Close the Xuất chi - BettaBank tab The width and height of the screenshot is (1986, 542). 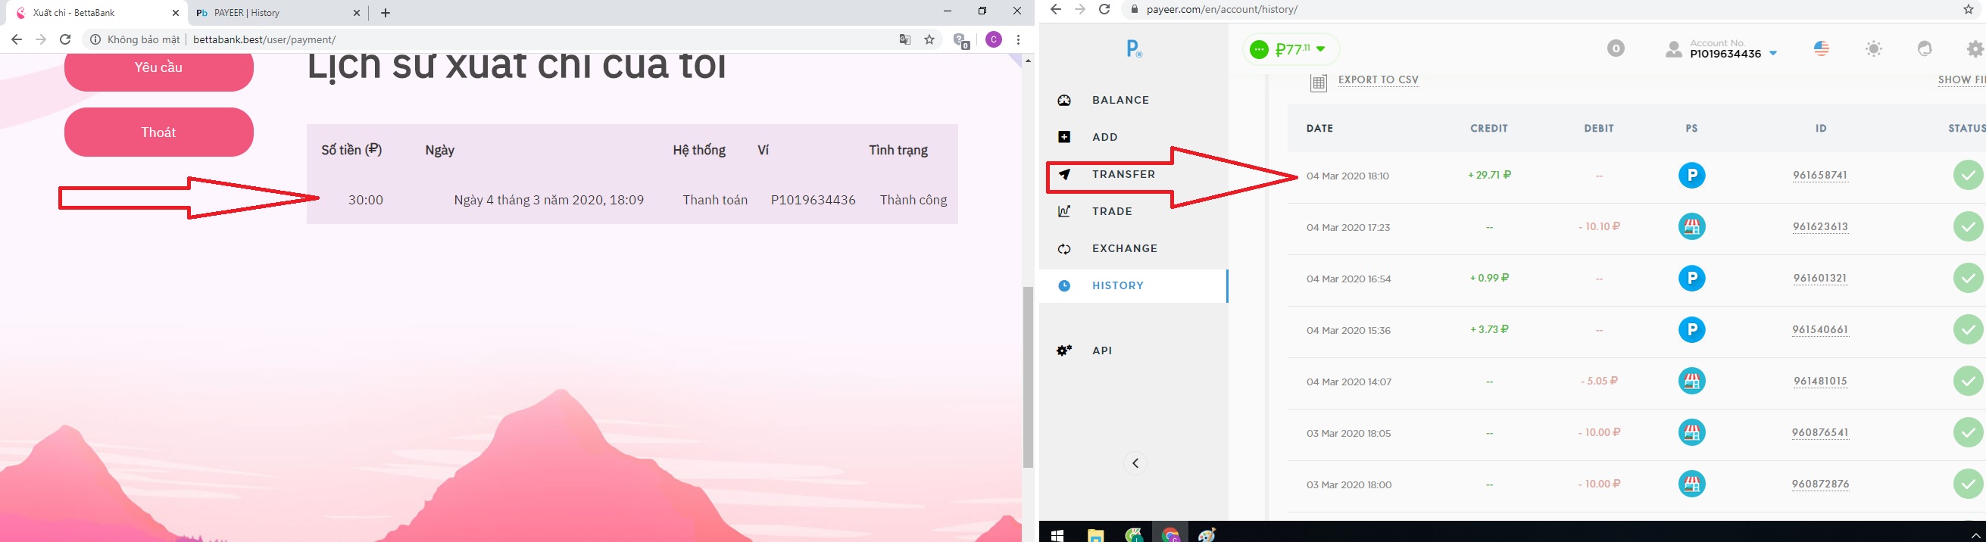[176, 13]
